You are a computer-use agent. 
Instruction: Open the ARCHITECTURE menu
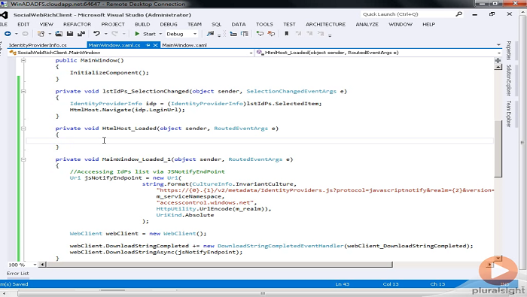tap(325, 24)
